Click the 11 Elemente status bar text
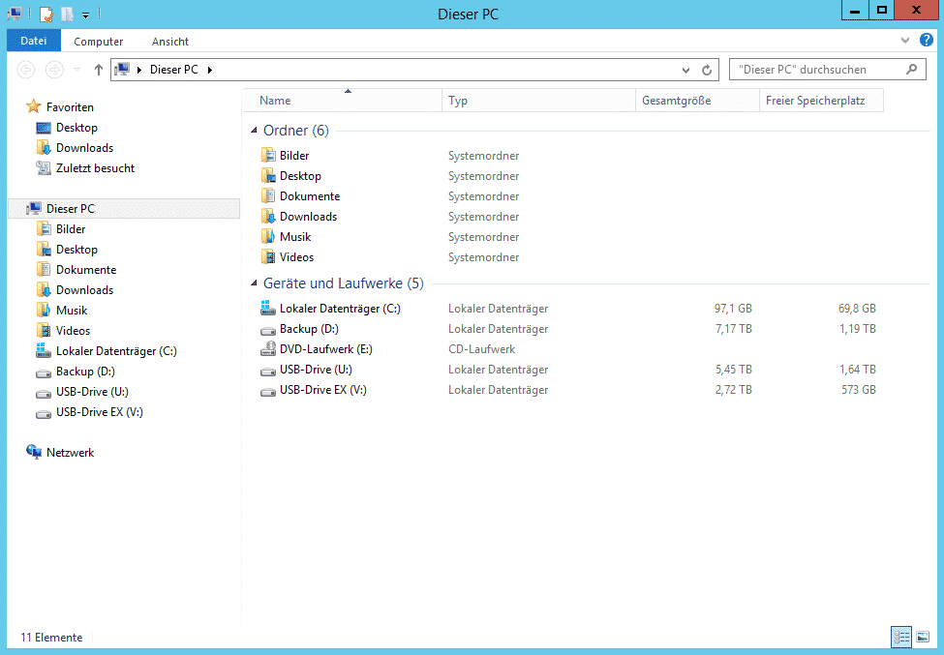Screen dimensions: 944x655 click(x=51, y=638)
